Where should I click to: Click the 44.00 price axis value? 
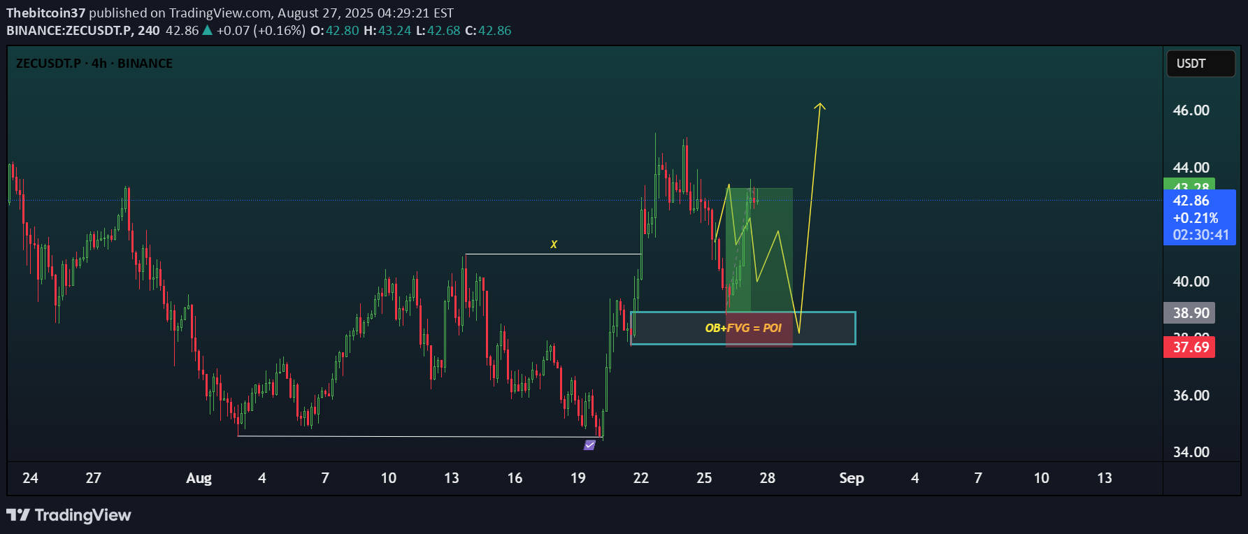click(x=1191, y=168)
